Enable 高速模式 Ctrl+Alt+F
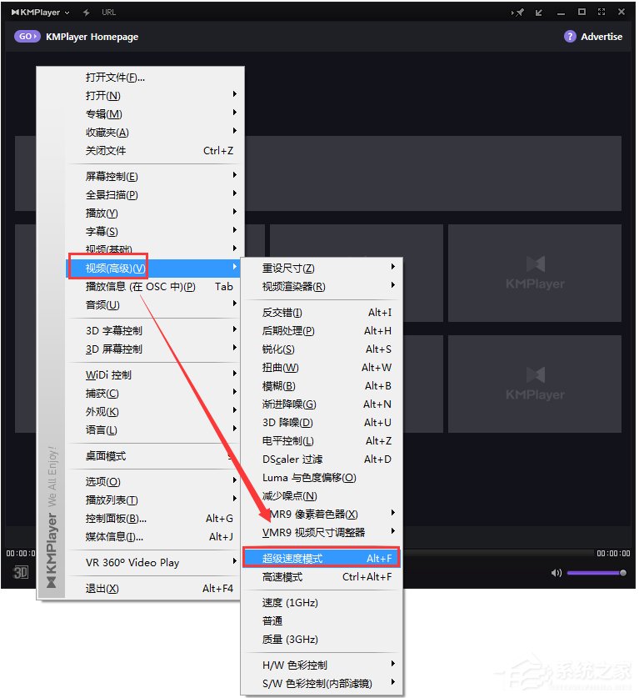The image size is (639, 698). 322,577
